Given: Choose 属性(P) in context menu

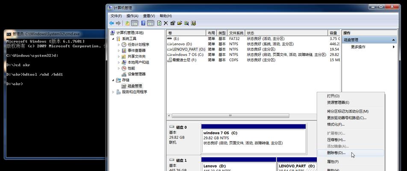Looking at the screenshot, I should pos(351,162).
